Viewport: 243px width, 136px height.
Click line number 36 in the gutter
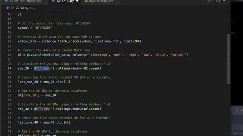[9, 109]
